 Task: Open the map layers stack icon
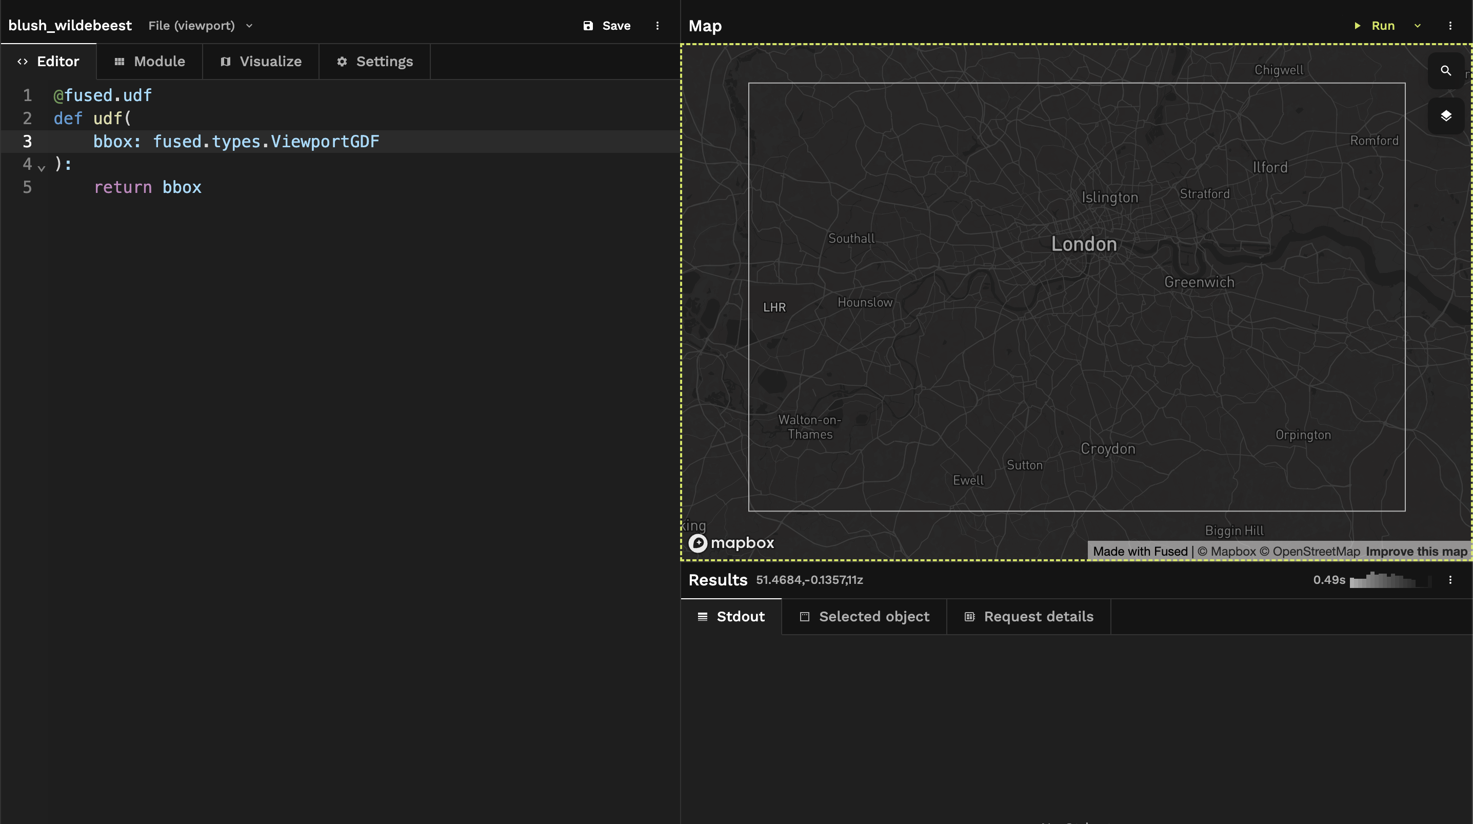tap(1445, 116)
